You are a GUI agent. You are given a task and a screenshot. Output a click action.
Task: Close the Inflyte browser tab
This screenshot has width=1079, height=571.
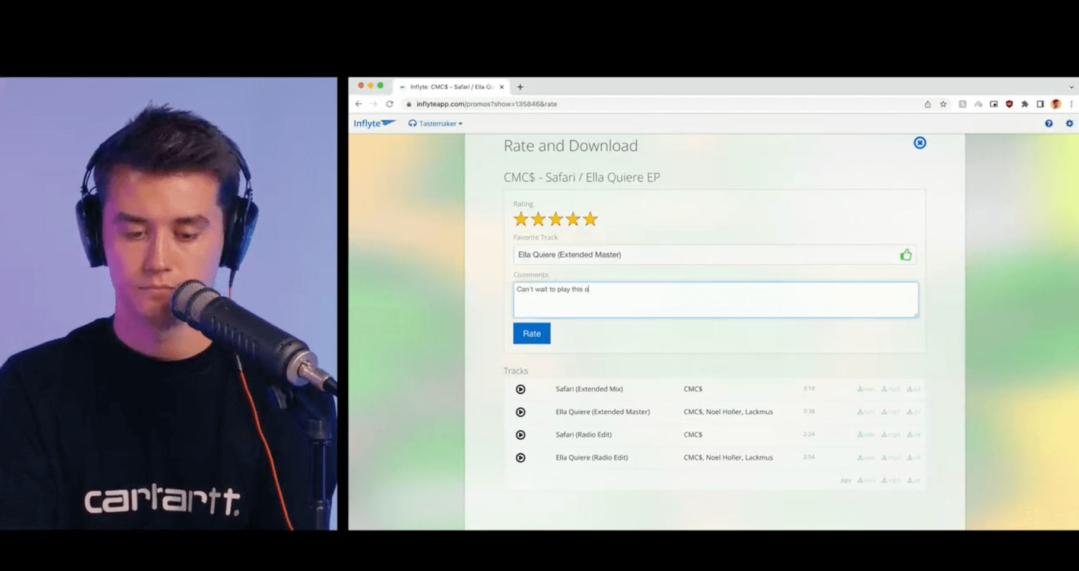[502, 87]
